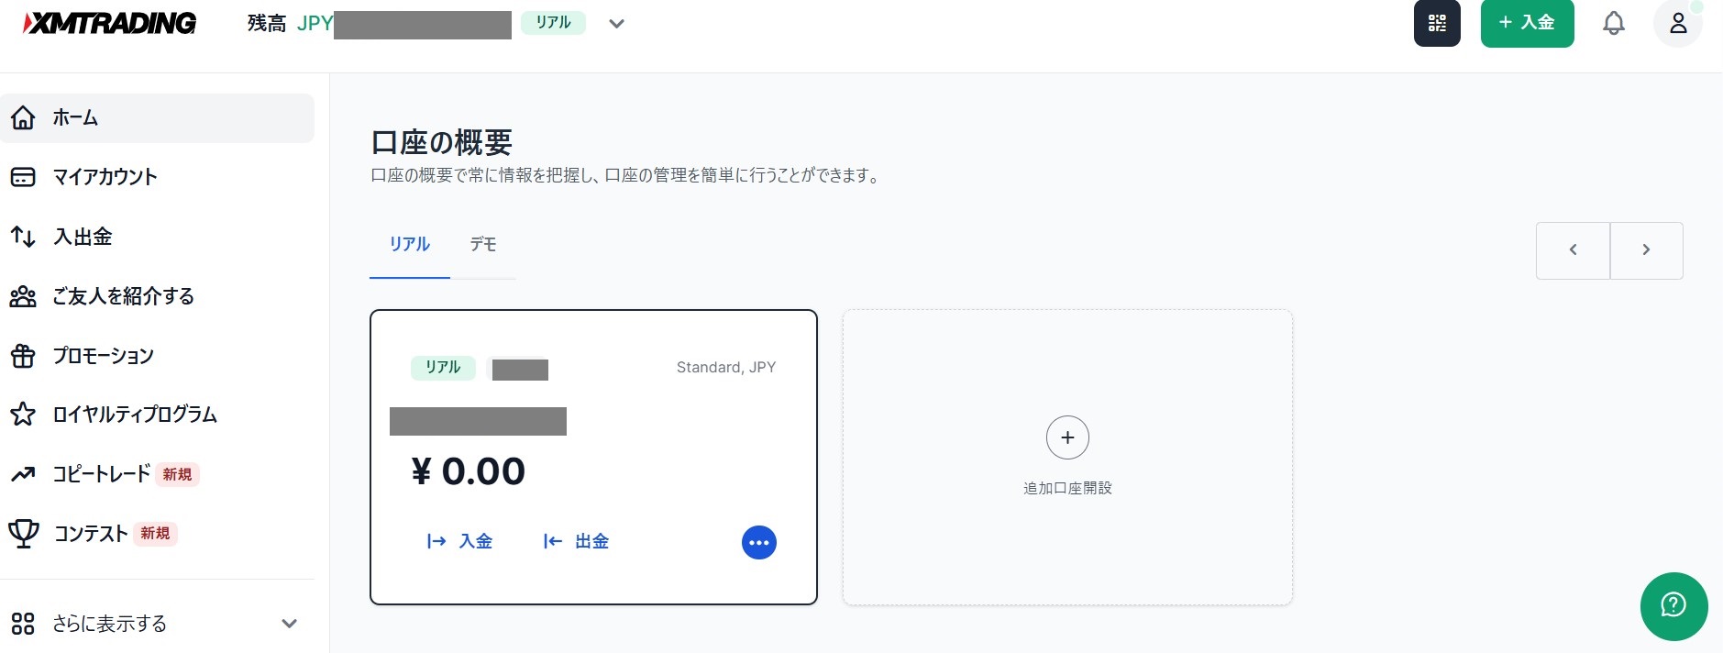Go to the next account carousel page
1723x653 pixels.
tap(1646, 250)
